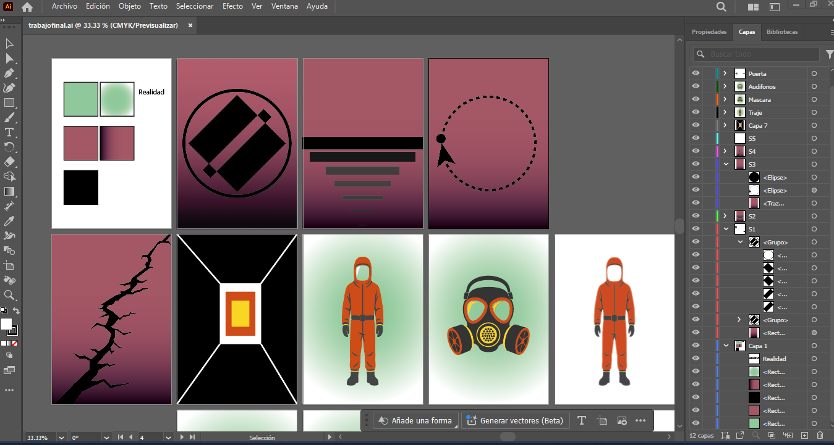Delete selection with the trash icon
The height and width of the screenshot is (445, 834).
[820, 436]
